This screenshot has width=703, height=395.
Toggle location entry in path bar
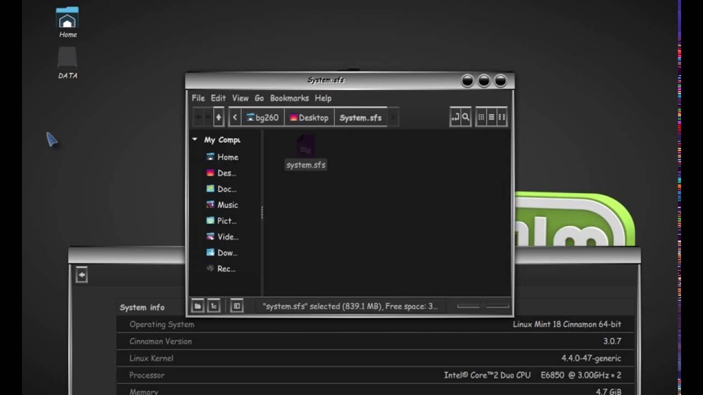[455, 117]
